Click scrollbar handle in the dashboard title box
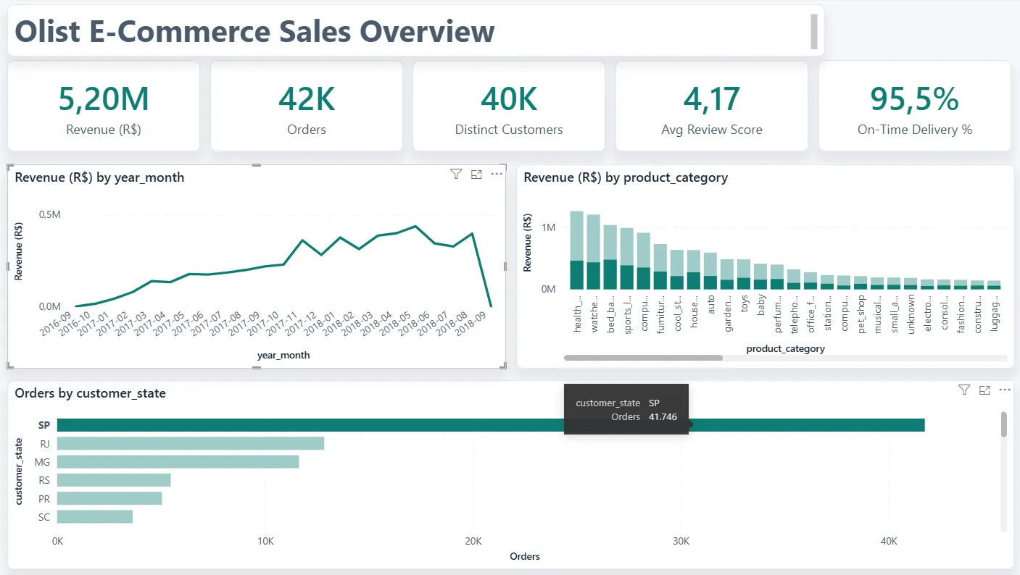 point(814,31)
